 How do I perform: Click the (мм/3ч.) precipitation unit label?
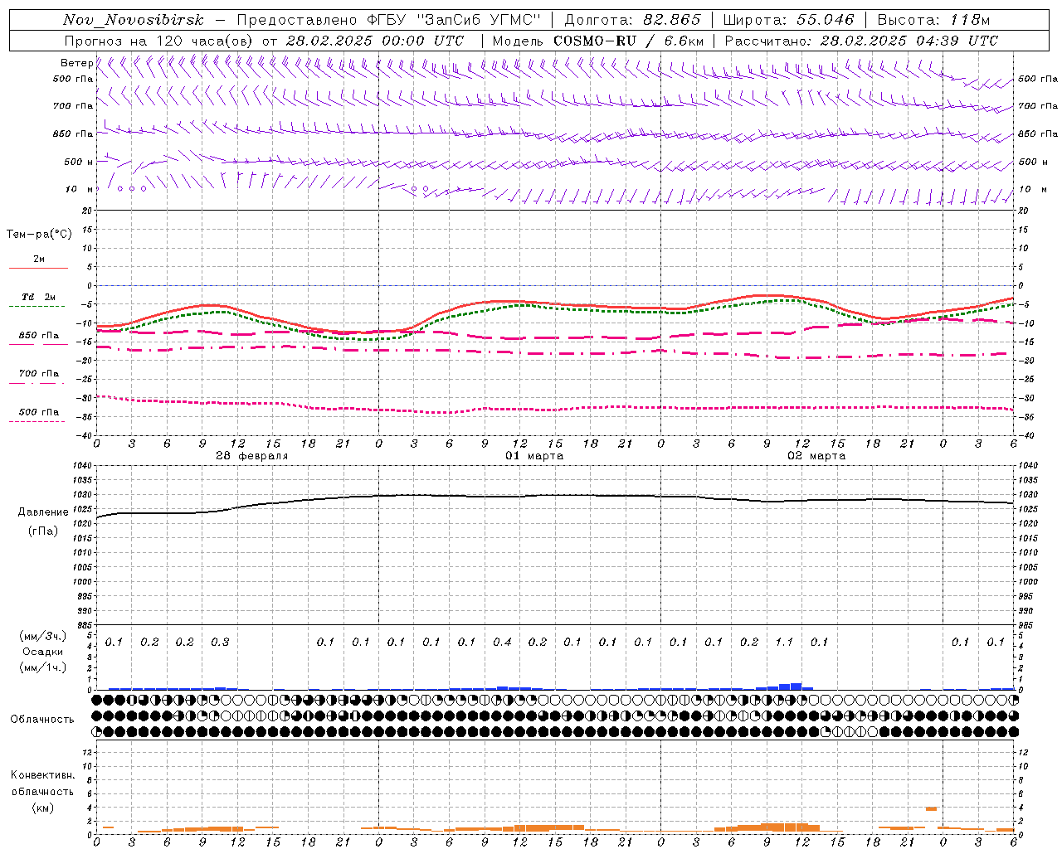pos(42,636)
